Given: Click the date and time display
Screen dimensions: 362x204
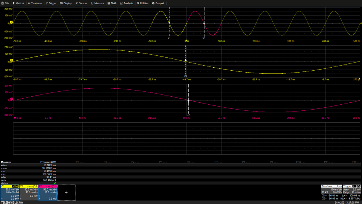Looking at the screenshot, I should coord(347,202).
